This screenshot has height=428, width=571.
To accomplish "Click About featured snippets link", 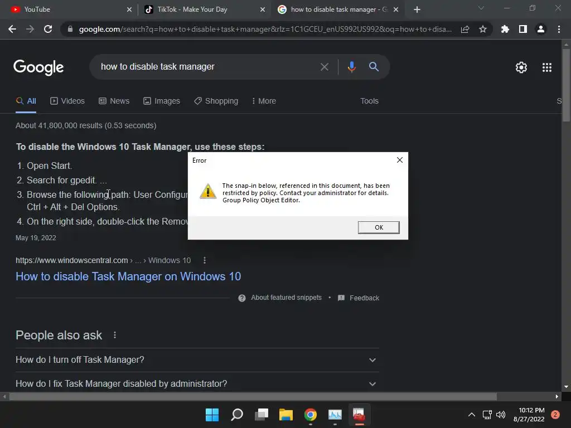I will pyautogui.click(x=286, y=298).
